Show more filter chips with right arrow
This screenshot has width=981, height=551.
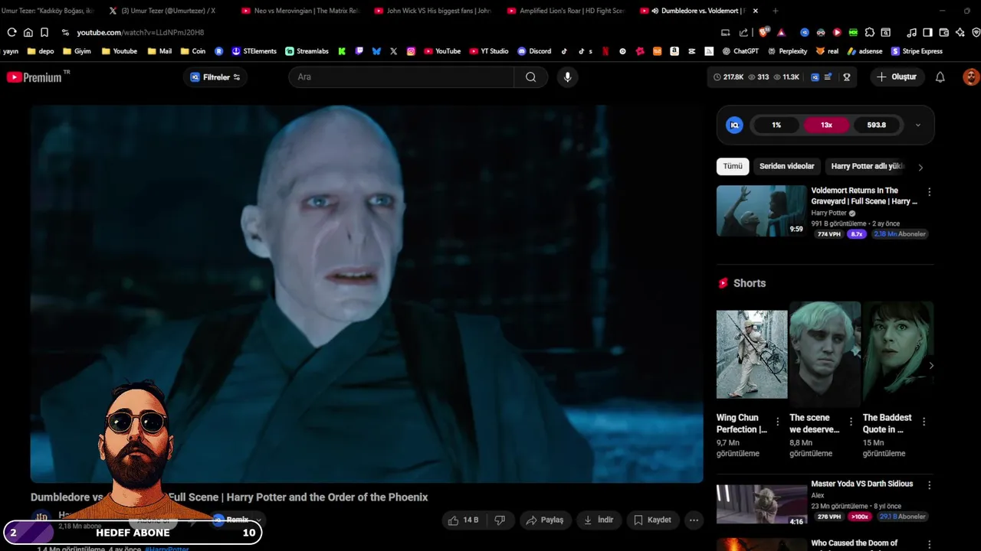pyautogui.click(x=920, y=167)
